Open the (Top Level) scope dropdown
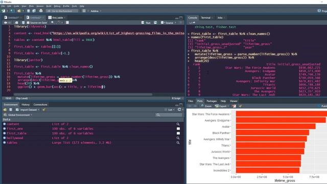 (x=22, y=98)
